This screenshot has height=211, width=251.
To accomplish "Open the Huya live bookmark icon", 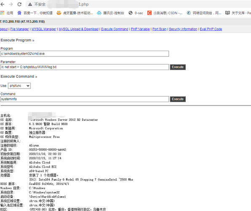I will pyautogui.click(x=59, y=13).
